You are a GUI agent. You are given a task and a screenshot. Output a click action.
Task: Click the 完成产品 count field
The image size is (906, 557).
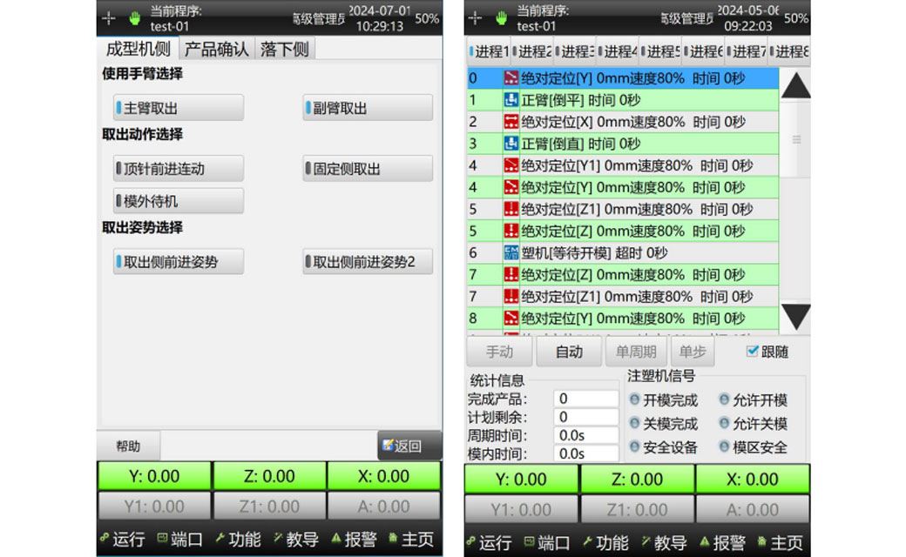(585, 399)
